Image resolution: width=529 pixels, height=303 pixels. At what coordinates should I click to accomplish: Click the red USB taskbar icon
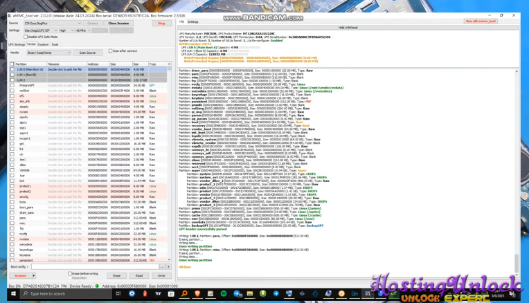pos(145,294)
